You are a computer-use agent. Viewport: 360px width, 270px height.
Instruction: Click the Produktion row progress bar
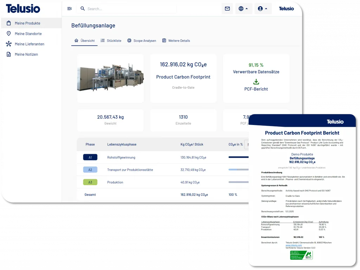pyautogui.click(x=239, y=182)
